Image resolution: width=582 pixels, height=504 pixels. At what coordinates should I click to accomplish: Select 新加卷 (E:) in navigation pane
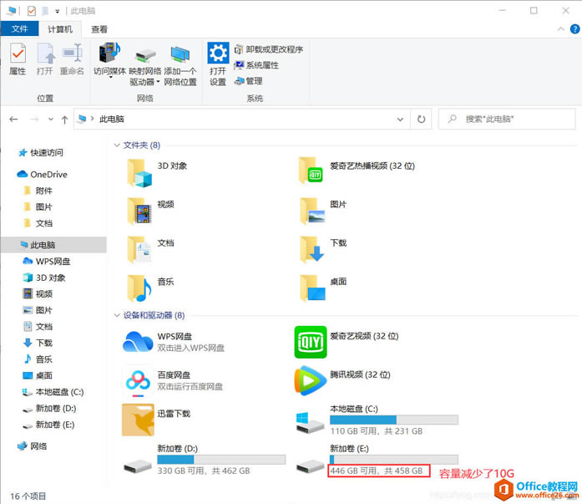coord(49,425)
